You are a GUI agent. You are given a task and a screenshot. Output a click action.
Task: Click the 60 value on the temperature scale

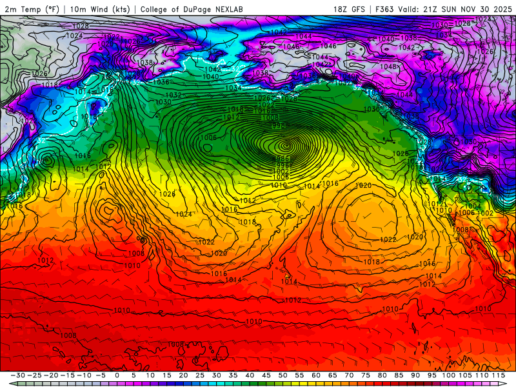[x=316, y=375]
